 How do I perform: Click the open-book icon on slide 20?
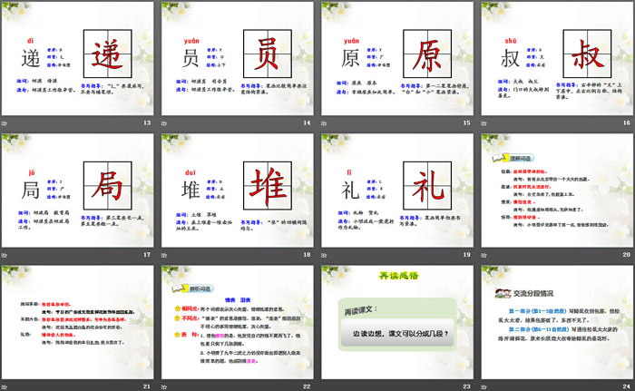pyautogui.click(x=500, y=158)
